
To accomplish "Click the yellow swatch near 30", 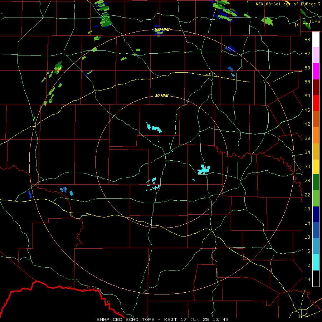I will pos(316,166).
